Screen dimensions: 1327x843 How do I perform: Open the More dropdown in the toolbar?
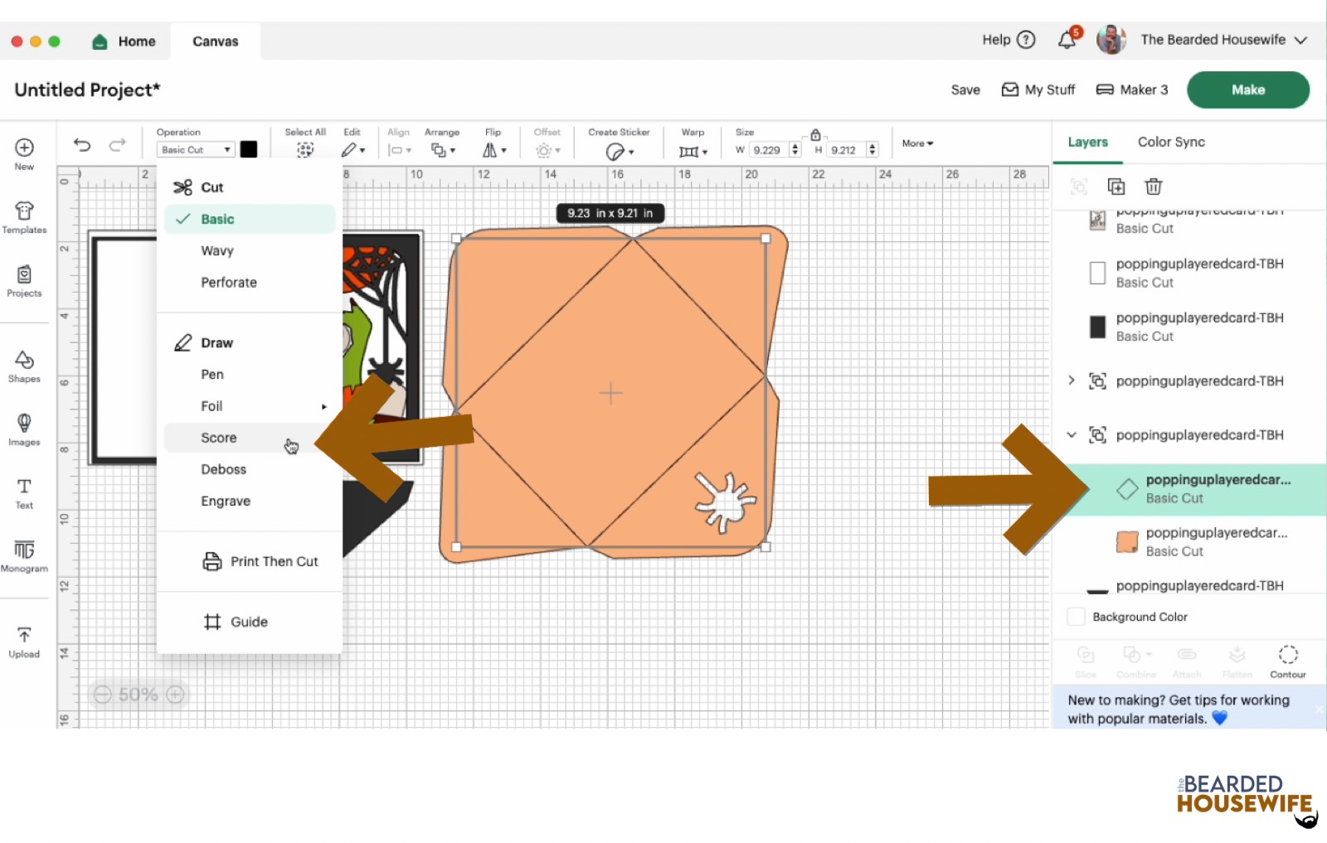916,143
